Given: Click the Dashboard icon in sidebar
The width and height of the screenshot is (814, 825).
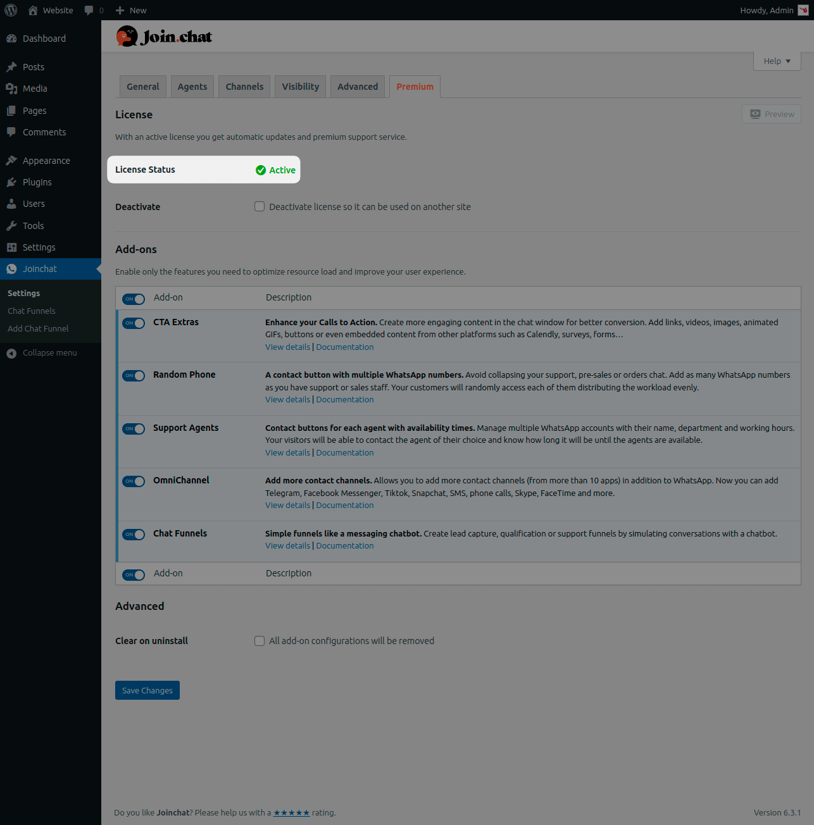Looking at the screenshot, I should (x=11, y=39).
